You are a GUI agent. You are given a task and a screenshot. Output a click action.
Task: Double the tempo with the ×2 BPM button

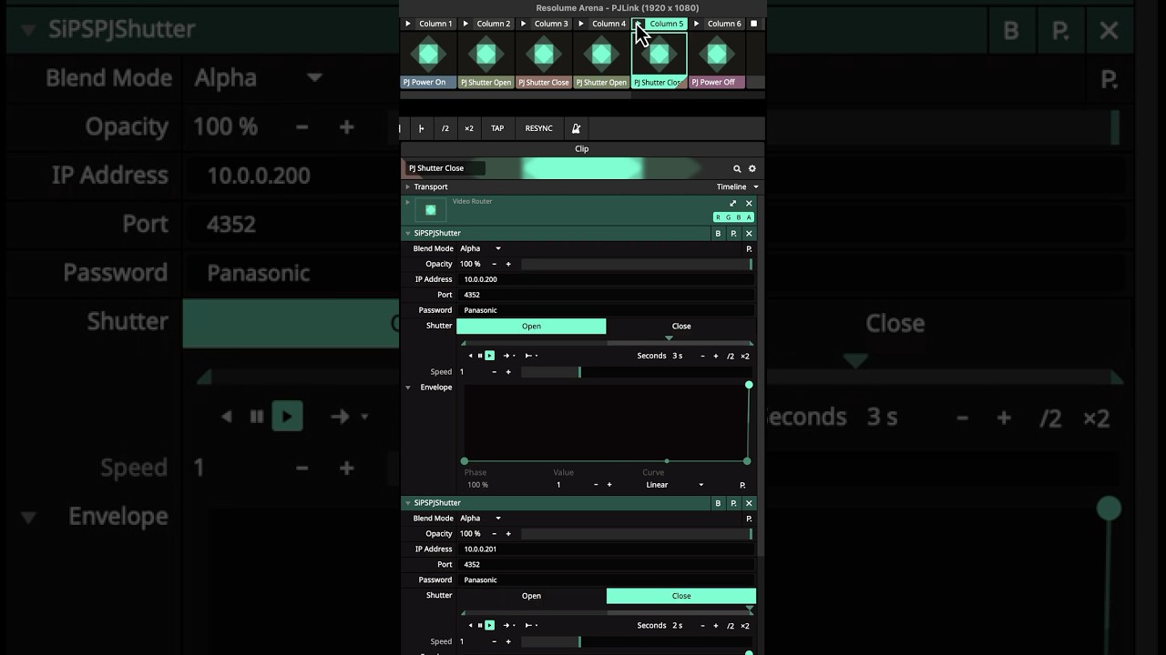pos(469,128)
